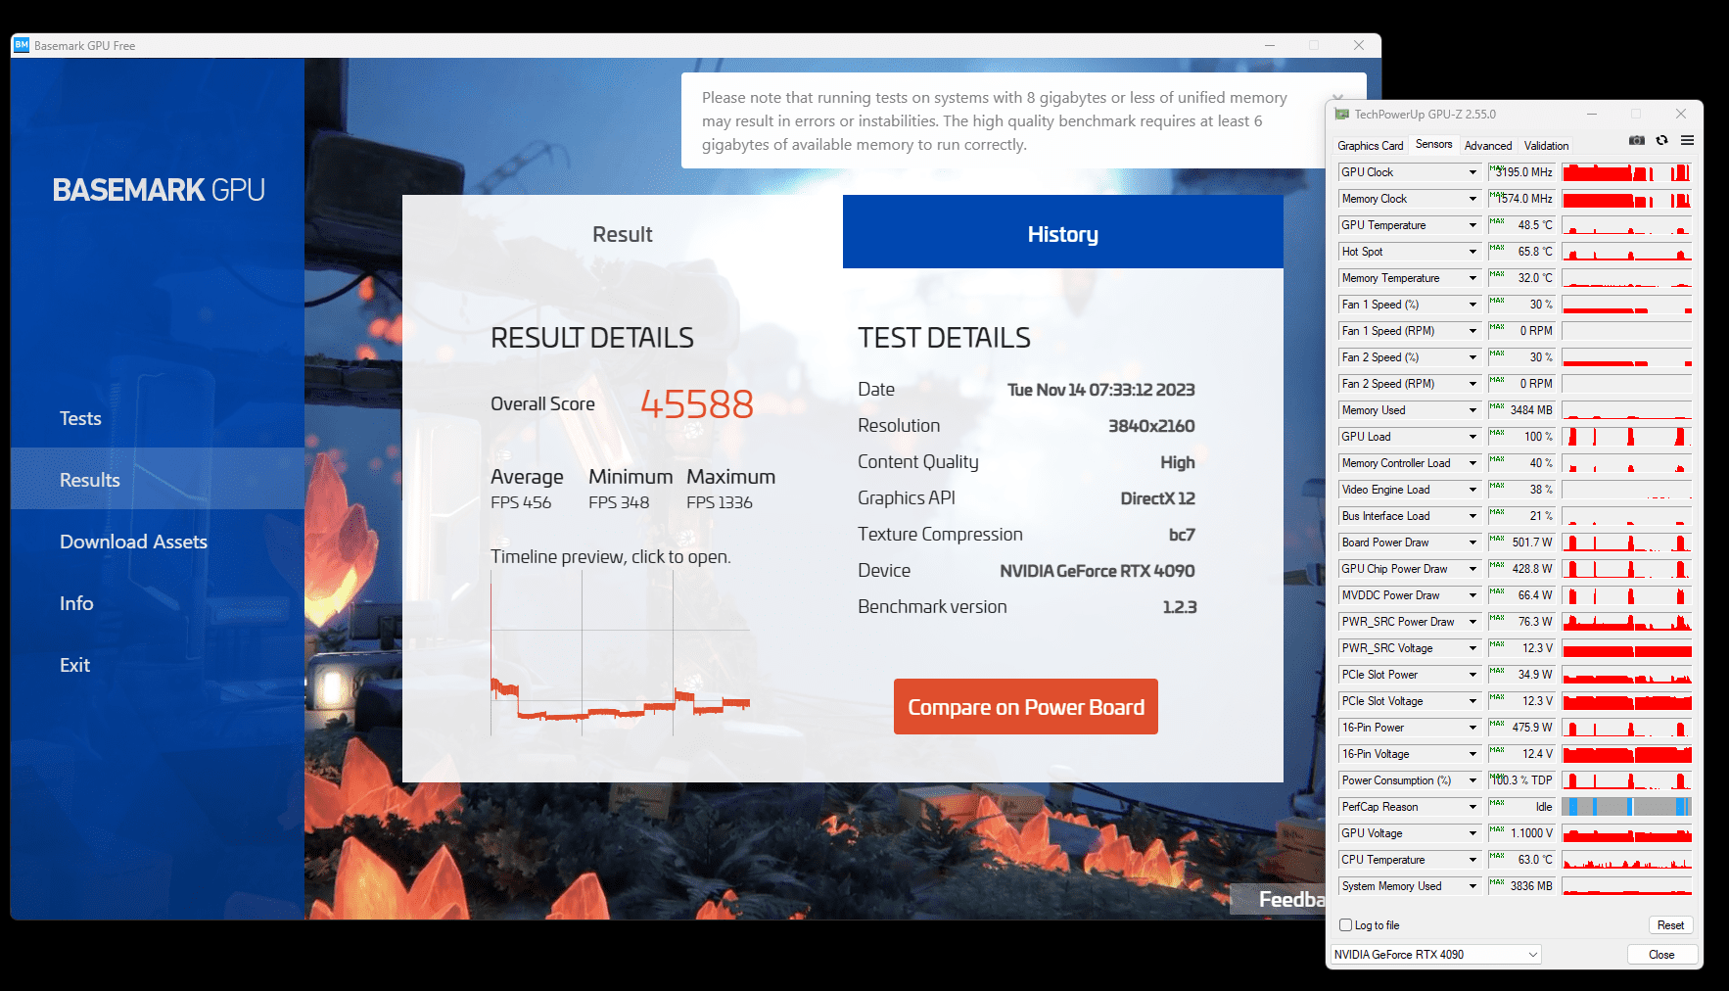Screen dimensions: 1729x991
Task: Open the PerfCap Reason sensor dropdown
Action: point(1472,807)
